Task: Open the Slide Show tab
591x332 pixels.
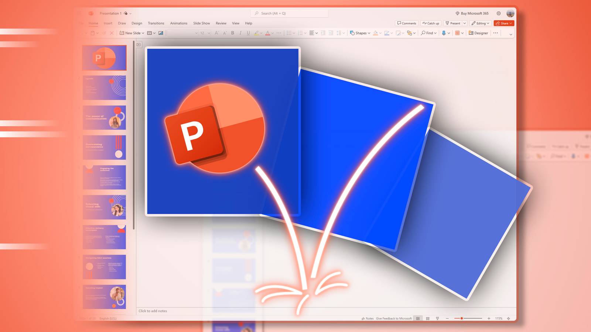Action: (x=202, y=23)
